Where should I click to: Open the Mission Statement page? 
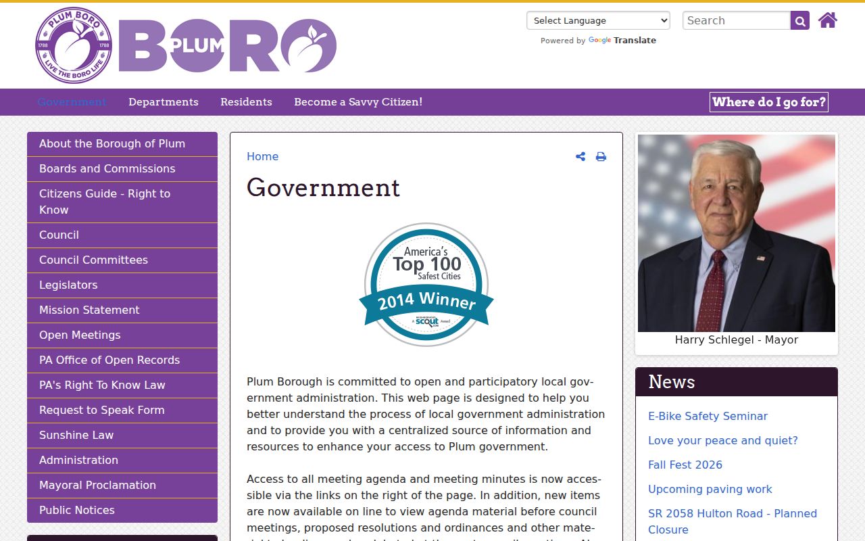click(122, 310)
